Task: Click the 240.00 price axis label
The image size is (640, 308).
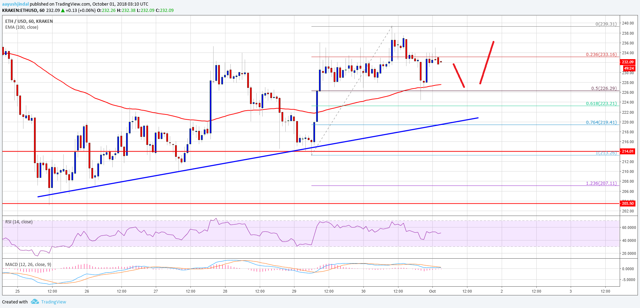Action: tap(628, 23)
